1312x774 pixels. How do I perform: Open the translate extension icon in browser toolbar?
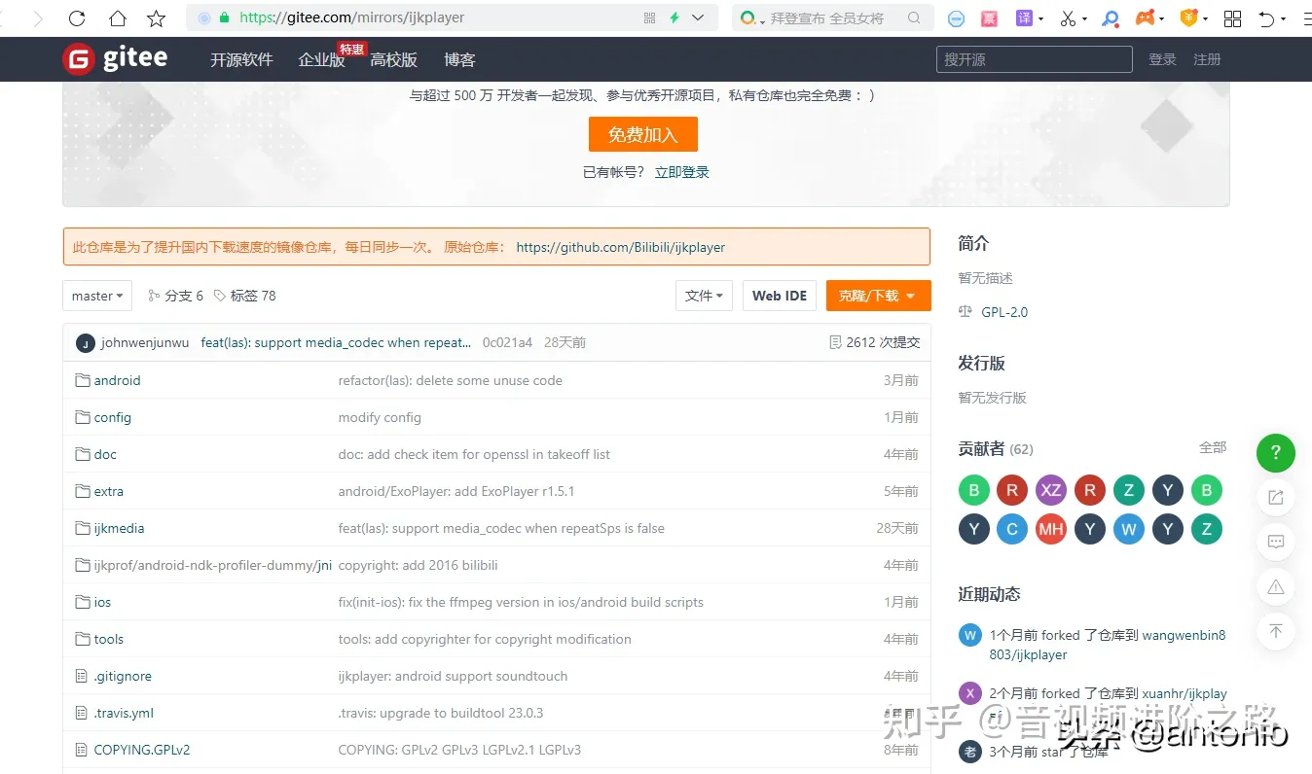1026,18
